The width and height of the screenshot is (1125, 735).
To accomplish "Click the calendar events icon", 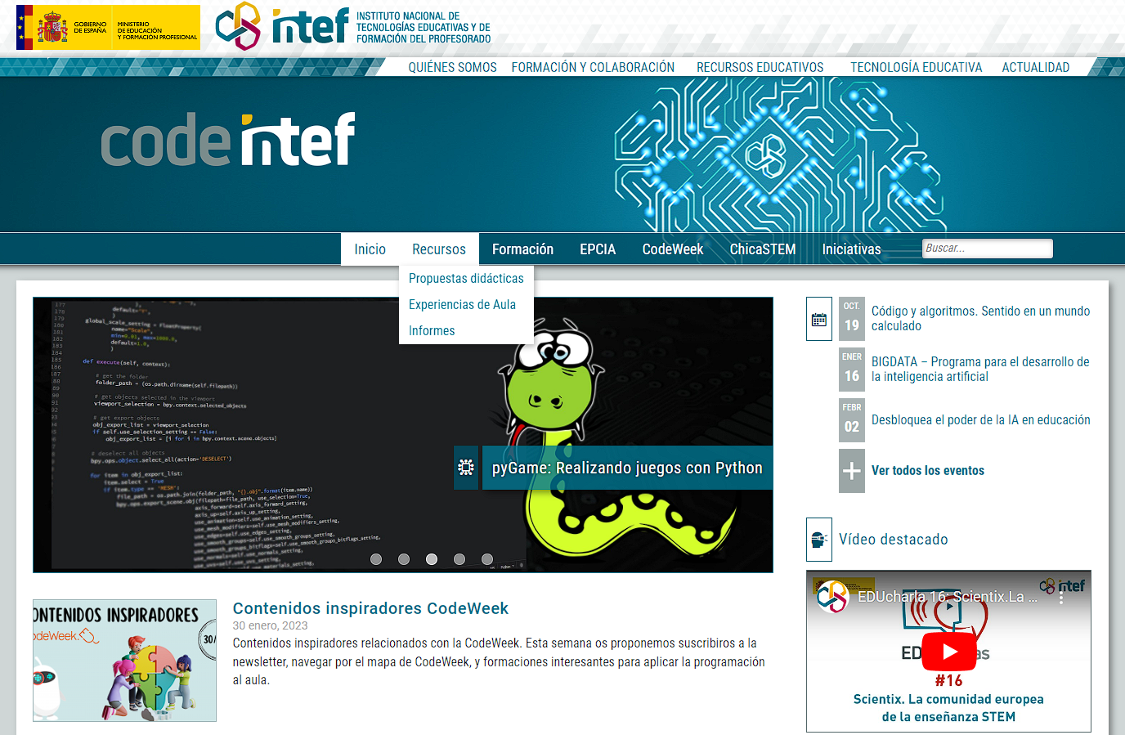I will pos(819,319).
